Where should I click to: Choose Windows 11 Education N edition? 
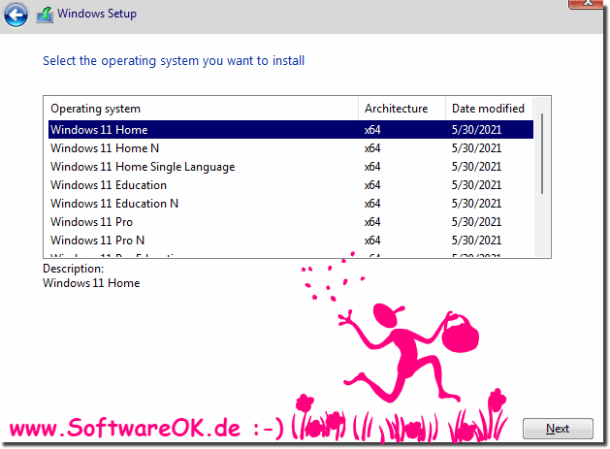pos(291,204)
